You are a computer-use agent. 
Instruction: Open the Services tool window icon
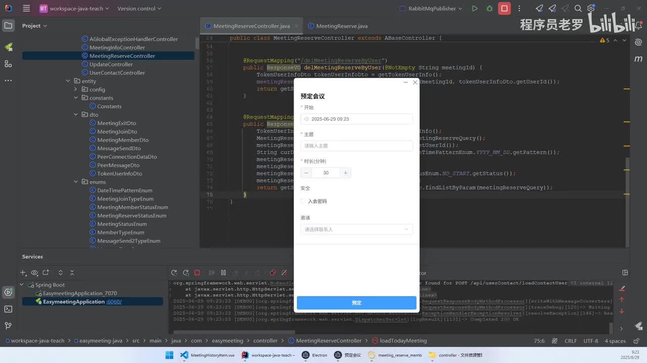coord(8,292)
